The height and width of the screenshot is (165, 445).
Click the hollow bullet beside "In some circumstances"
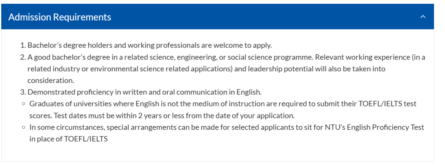click(23, 127)
